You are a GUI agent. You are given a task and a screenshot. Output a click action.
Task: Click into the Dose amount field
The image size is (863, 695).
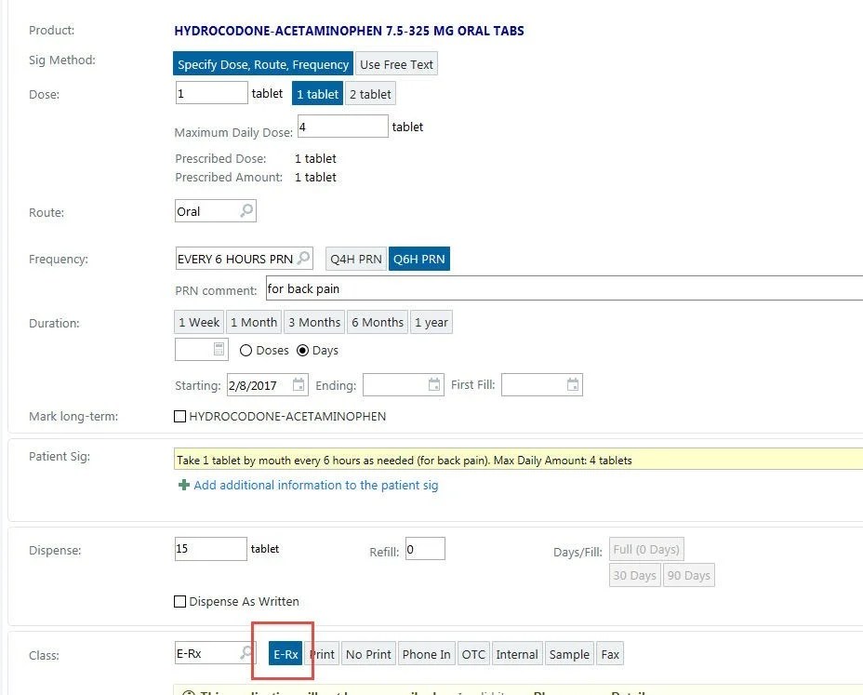click(211, 92)
